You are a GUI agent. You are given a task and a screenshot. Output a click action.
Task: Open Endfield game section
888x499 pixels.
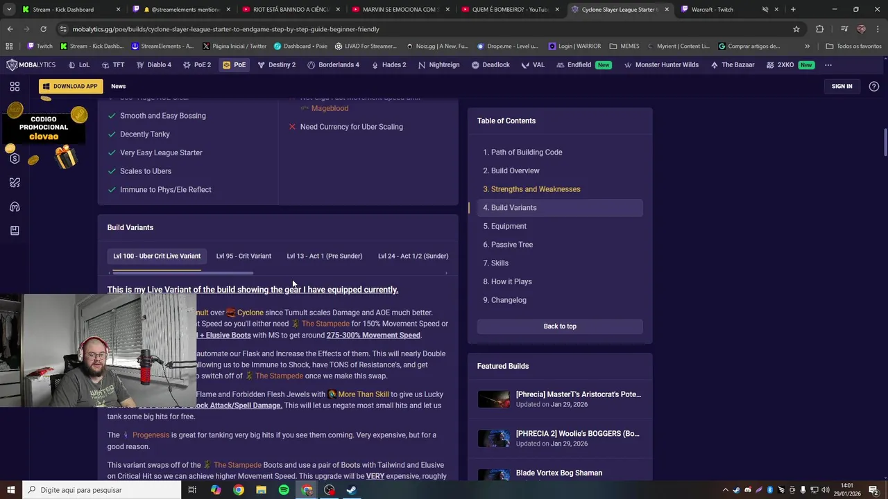(583, 64)
